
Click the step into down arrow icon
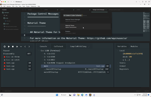click(21, 47)
